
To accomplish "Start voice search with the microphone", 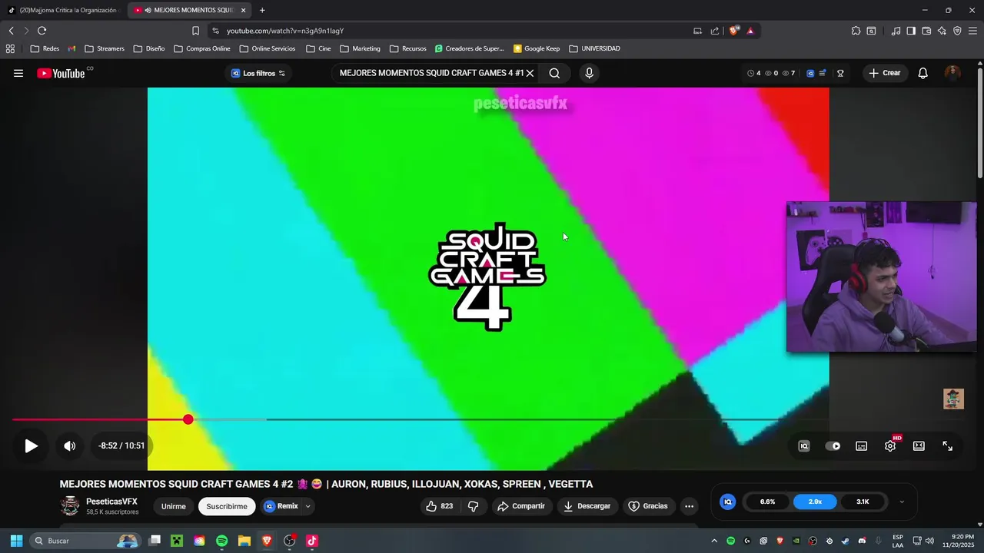I will [589, 73].
